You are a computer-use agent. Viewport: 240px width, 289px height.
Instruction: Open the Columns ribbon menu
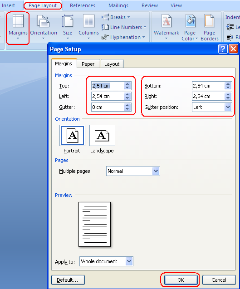coord(88,27)
